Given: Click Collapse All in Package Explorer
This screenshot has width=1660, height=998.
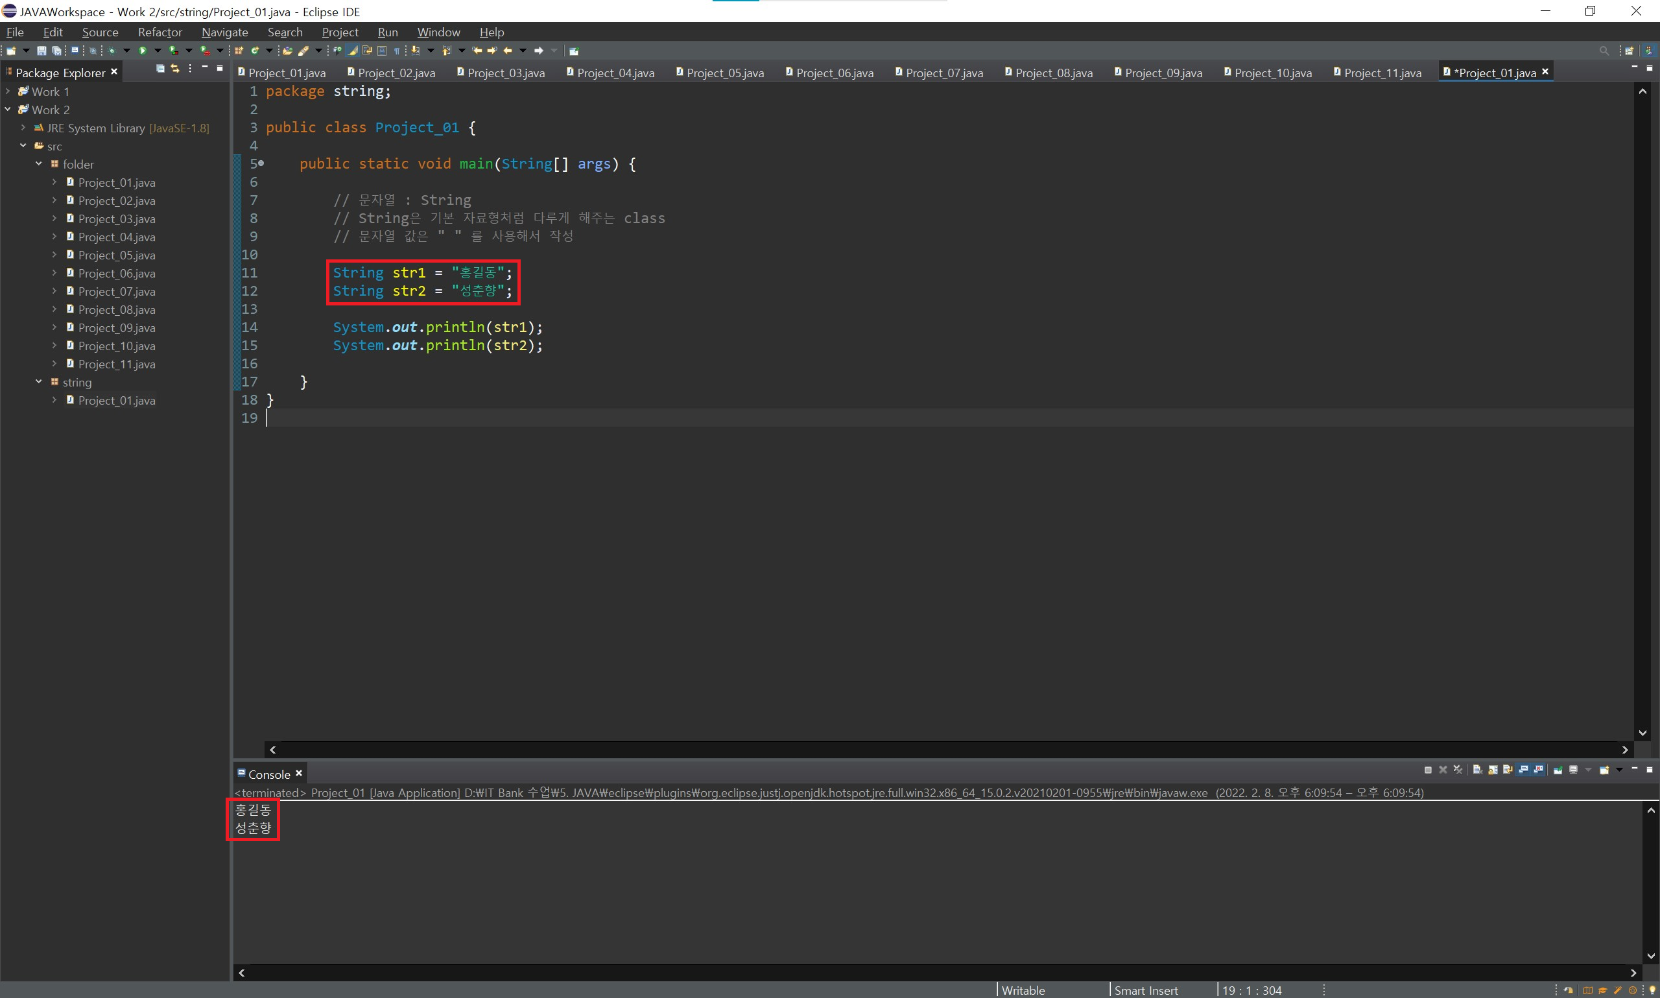Looking at the screenshot, I should (160, 69).
